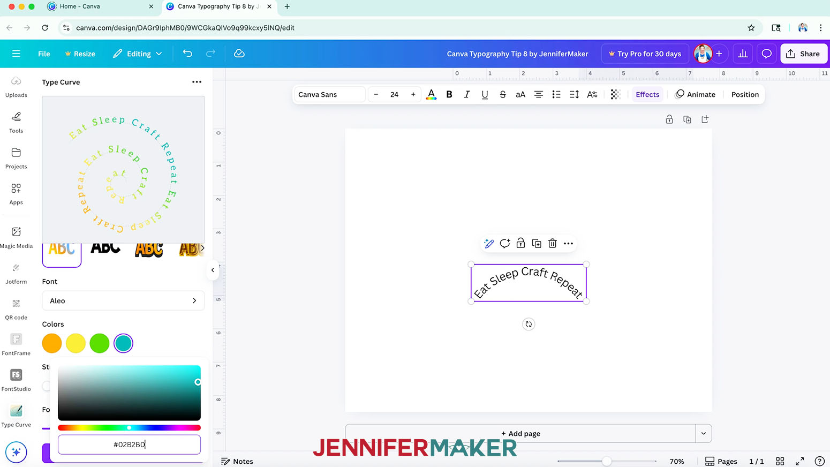
Task: Toggle bold formatting
Action: click(449, 94)
